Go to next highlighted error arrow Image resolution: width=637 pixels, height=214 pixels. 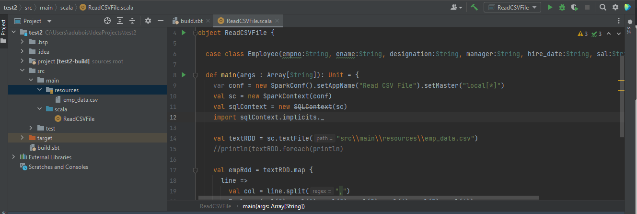(619, 34)
